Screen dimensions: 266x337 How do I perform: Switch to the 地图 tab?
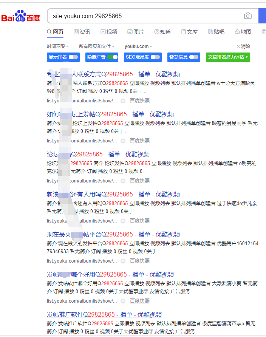point(243,32)
